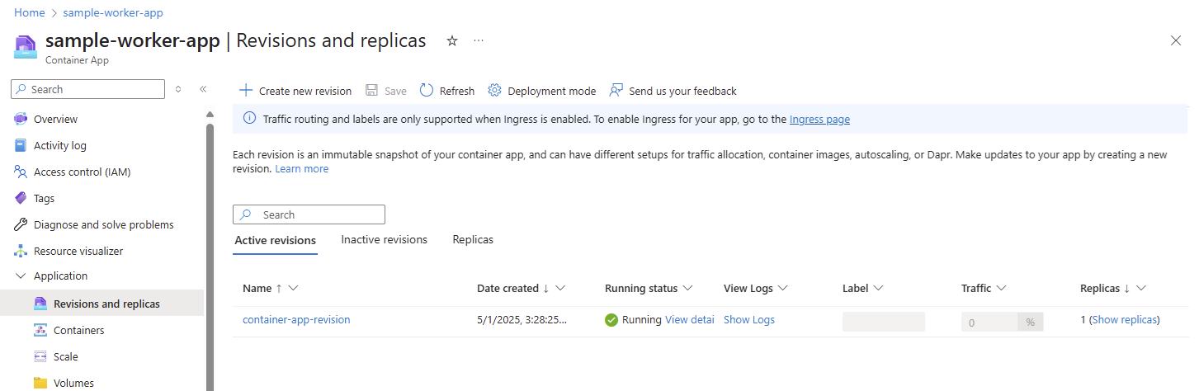Open the more options ellipsis in title
1199x391 pixels.
(479, 41)
